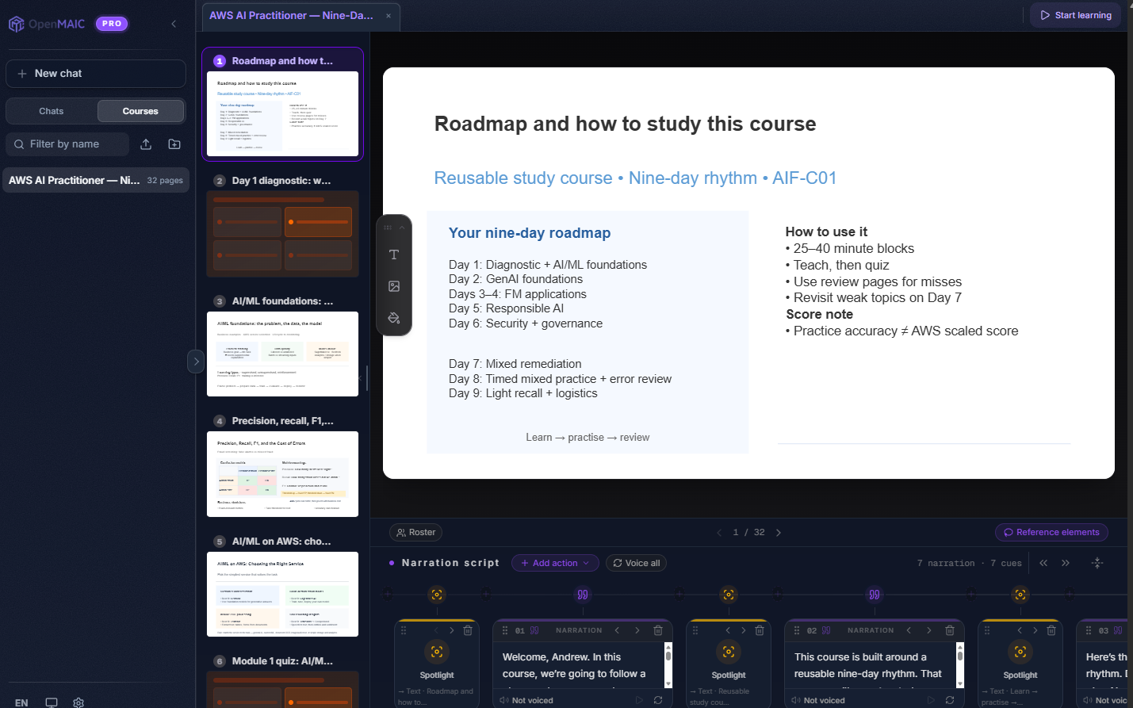Select the Image tool in floating toolbar

pos(394,286)
